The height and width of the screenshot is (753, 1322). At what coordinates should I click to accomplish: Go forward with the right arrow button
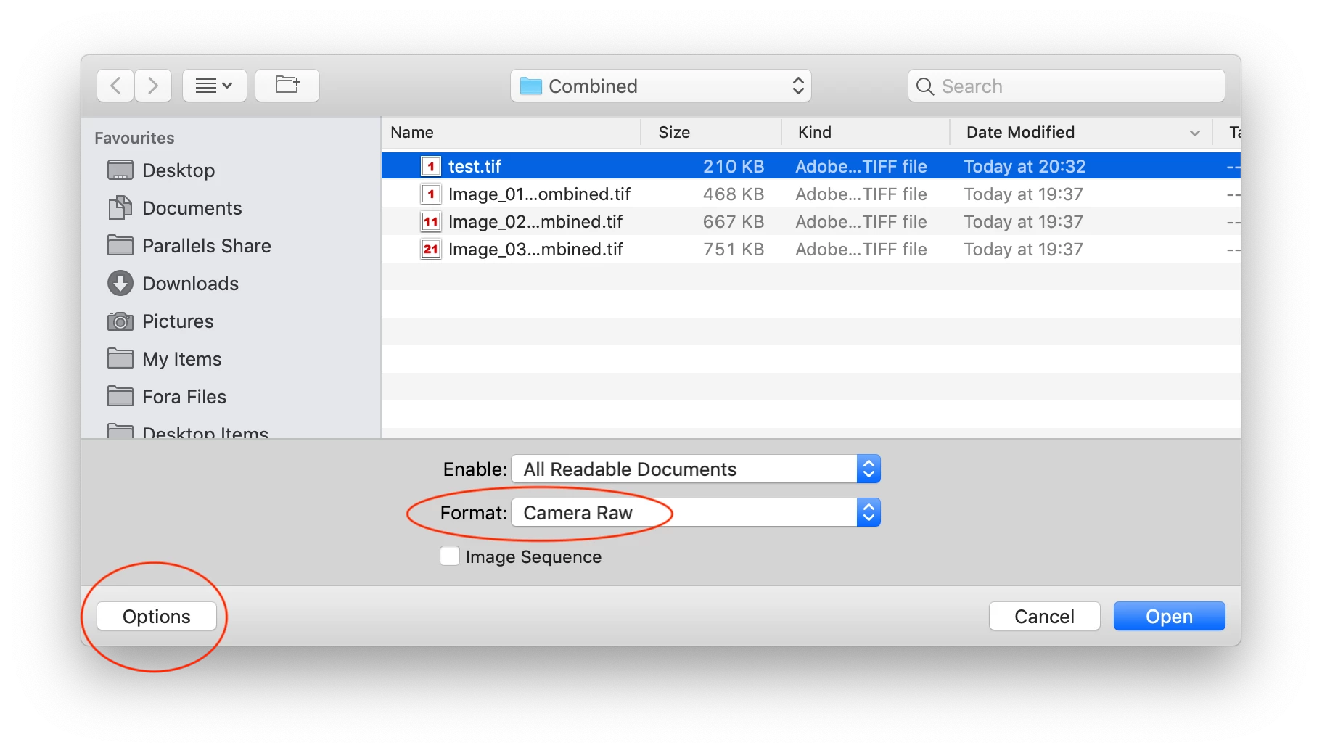[x=152, y=86]
